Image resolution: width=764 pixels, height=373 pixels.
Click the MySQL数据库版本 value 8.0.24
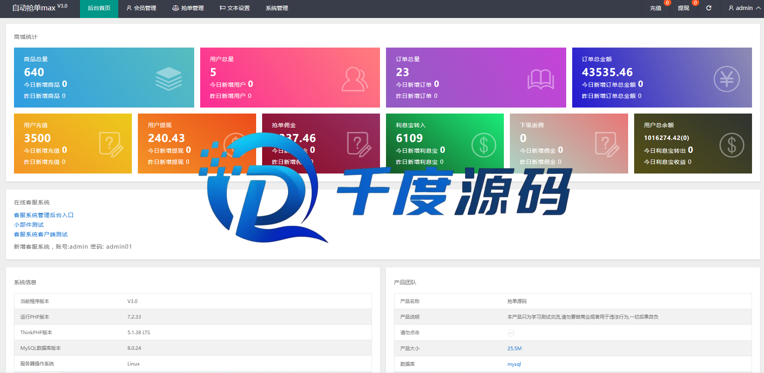coord(134,348)
